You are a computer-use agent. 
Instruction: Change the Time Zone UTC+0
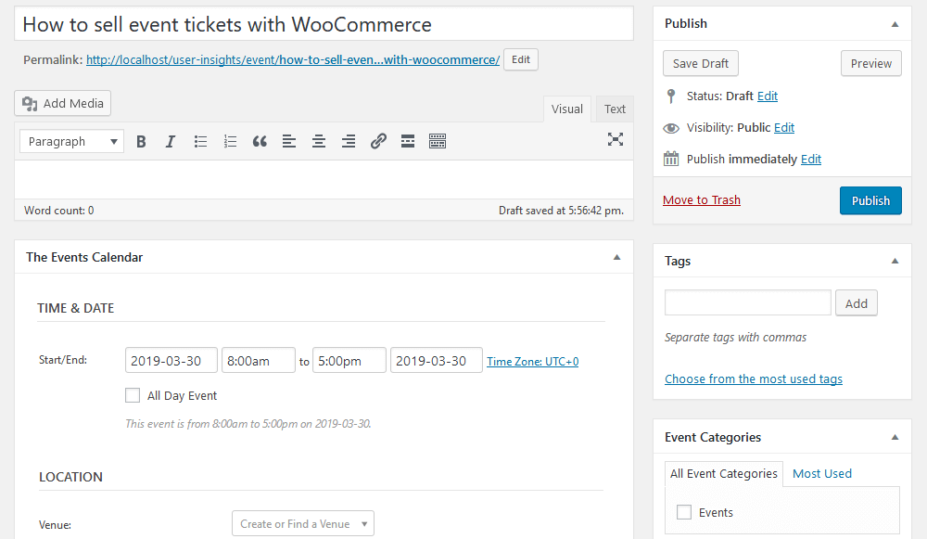[x=533, y=362]
